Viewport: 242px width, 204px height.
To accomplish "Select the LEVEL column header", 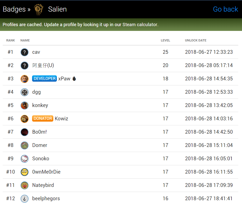I will 165,40.
